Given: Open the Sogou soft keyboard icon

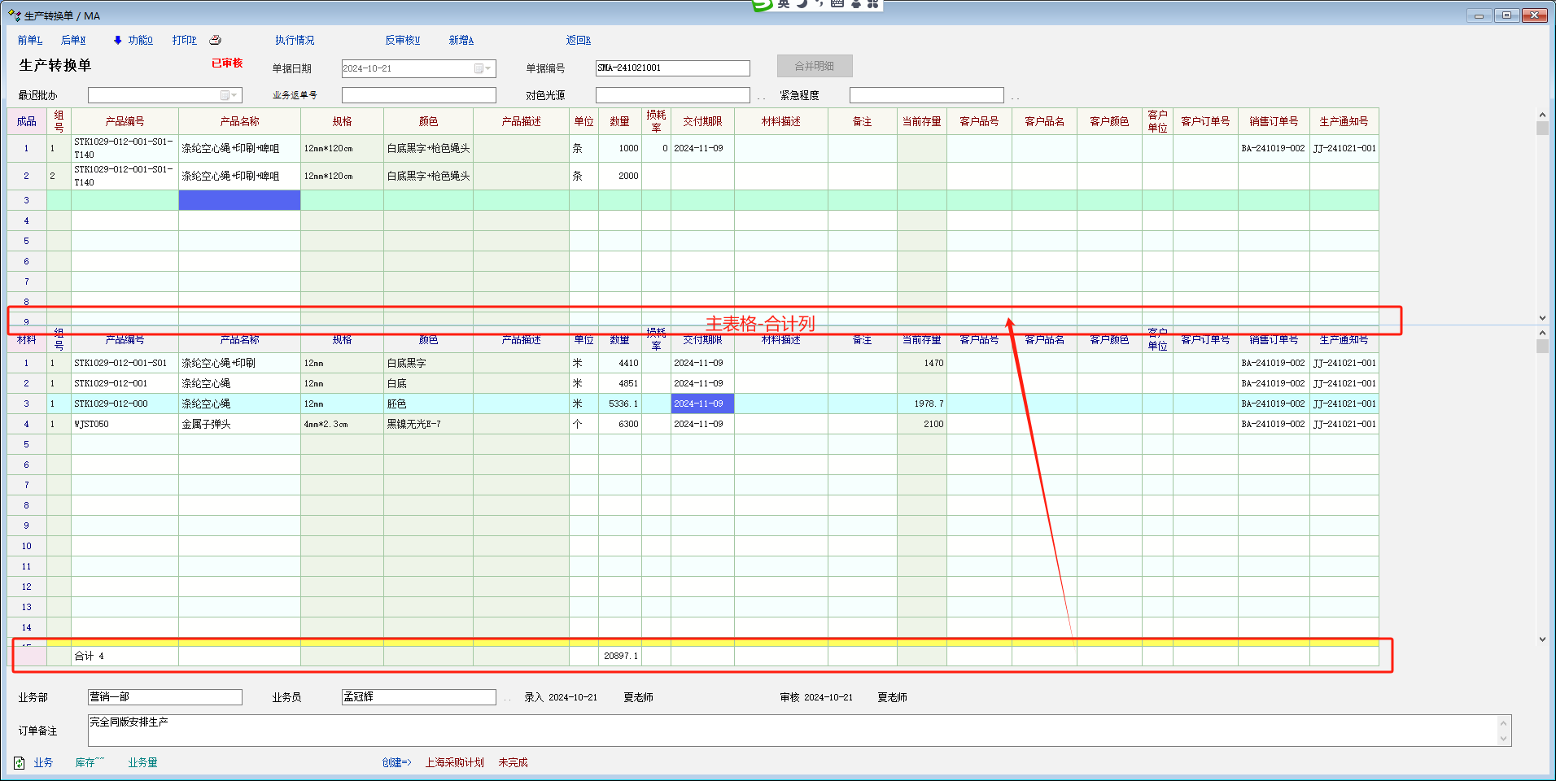Looking at the screenshot, I should pos(837,4).
